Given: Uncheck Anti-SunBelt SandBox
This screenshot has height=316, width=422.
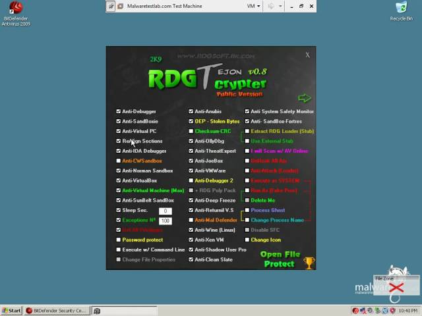Looking at the screenshot, I should 119,200.
